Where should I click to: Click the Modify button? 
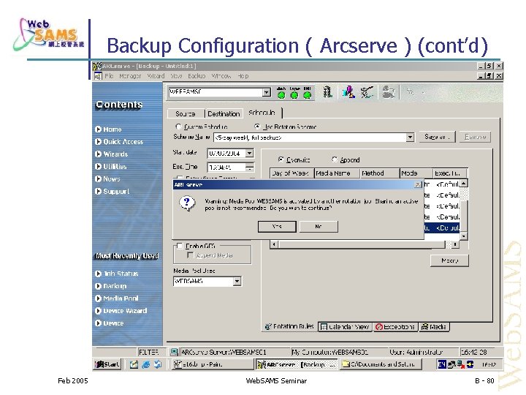click(449, 260)
